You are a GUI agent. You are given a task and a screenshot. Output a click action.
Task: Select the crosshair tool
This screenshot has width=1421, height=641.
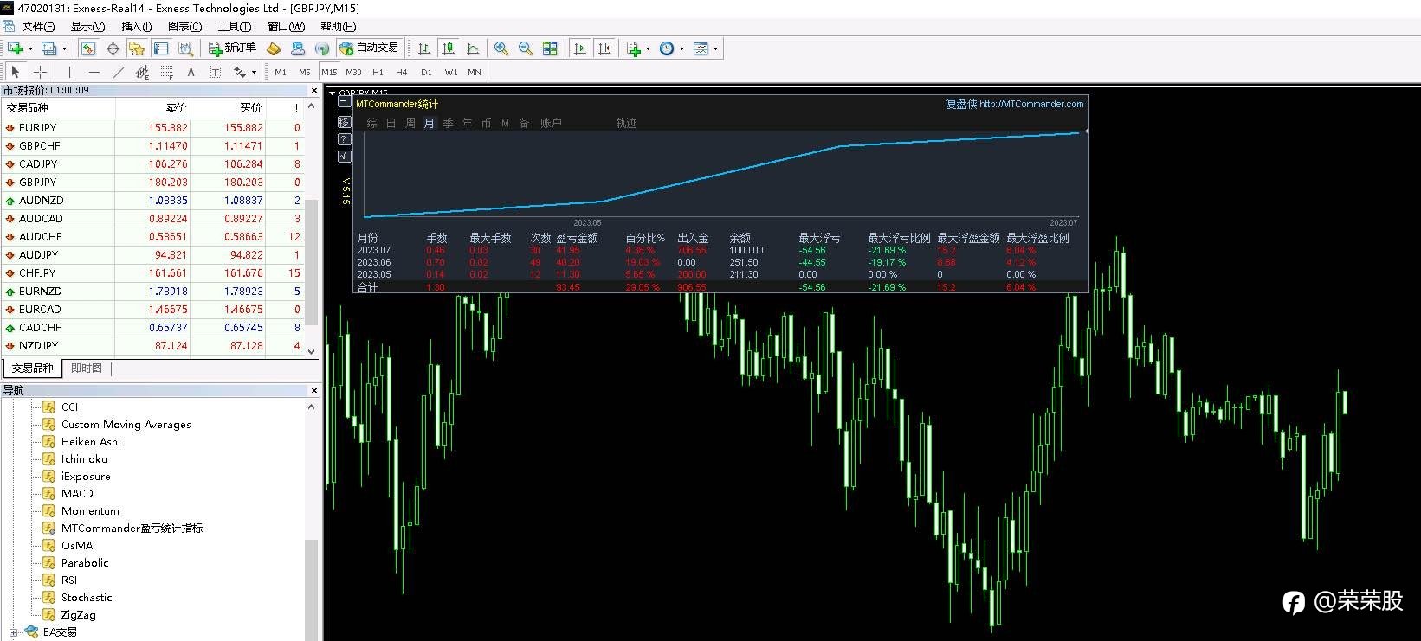point(40,72)
